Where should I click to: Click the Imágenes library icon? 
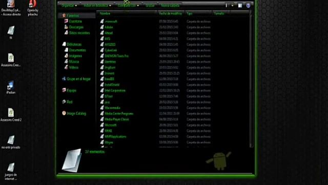pyautogui.click(x=66, y=55)
